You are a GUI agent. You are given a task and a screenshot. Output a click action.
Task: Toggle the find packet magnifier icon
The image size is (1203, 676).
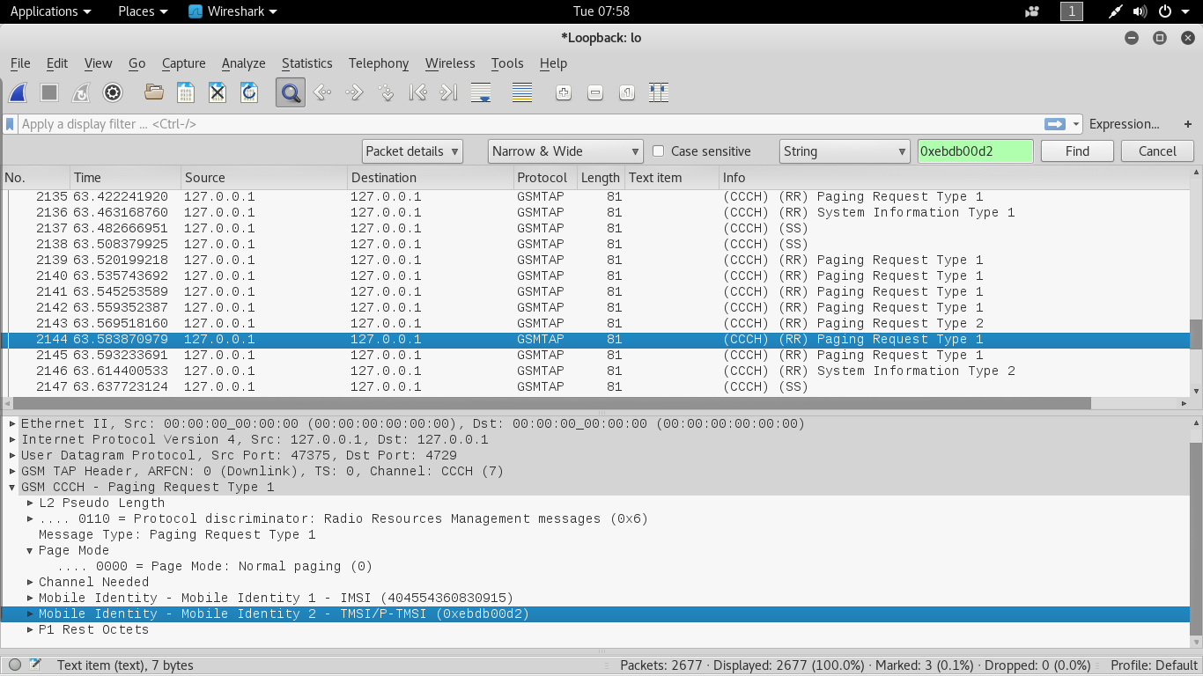point(290,92)
